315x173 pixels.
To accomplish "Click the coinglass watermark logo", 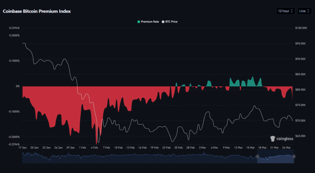I will coord(281,139).
